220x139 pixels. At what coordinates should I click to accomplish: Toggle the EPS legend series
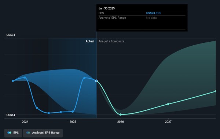13,133
